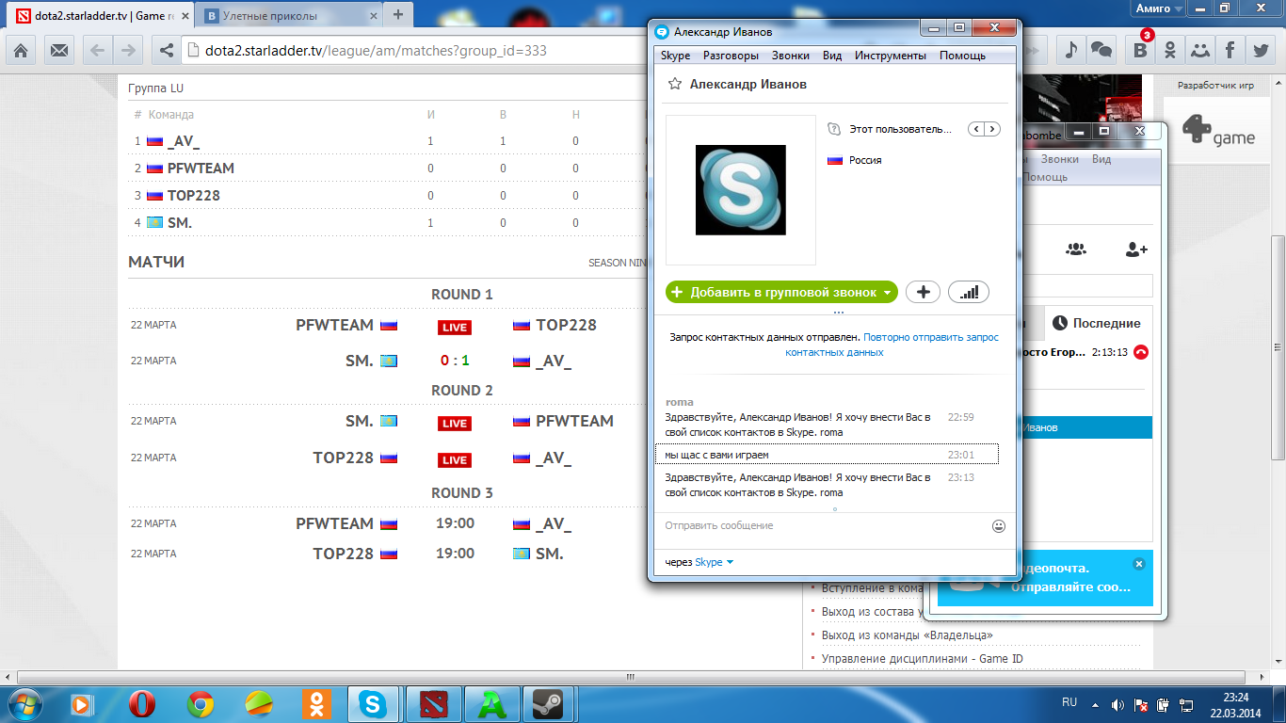The height and width of the screenshot is (723, 1286).
Task: Open Амиго profile dropdown in title bar
Action: 1159,8
